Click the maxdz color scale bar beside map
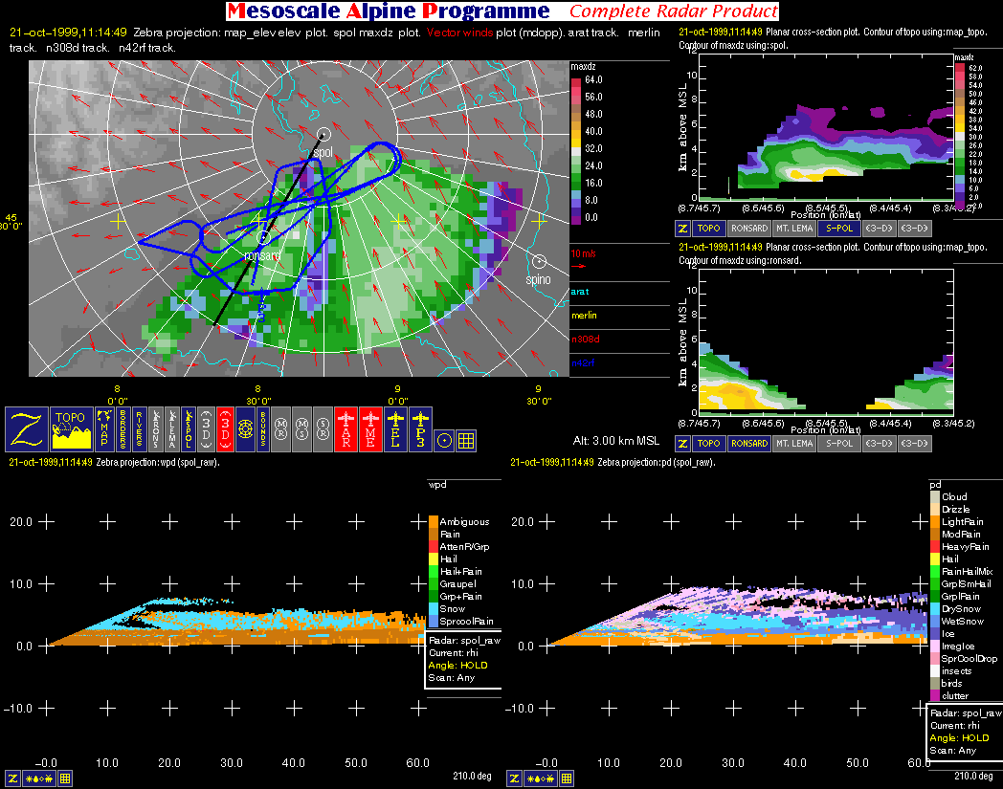Image resolution: width=1003 pixels, height=789 pixels. [x=576, y=148]
